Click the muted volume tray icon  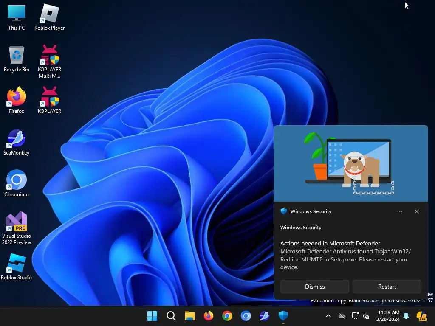click(366, 316)
